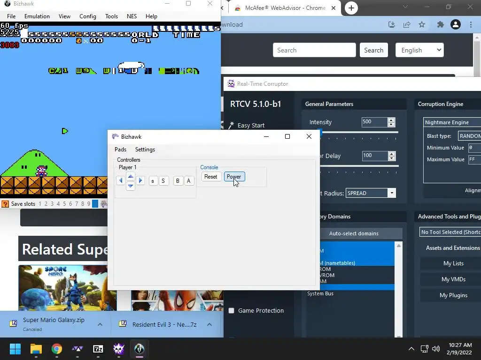
Task: Select the (nametables) memory domain row
Action: coord(357,263)
